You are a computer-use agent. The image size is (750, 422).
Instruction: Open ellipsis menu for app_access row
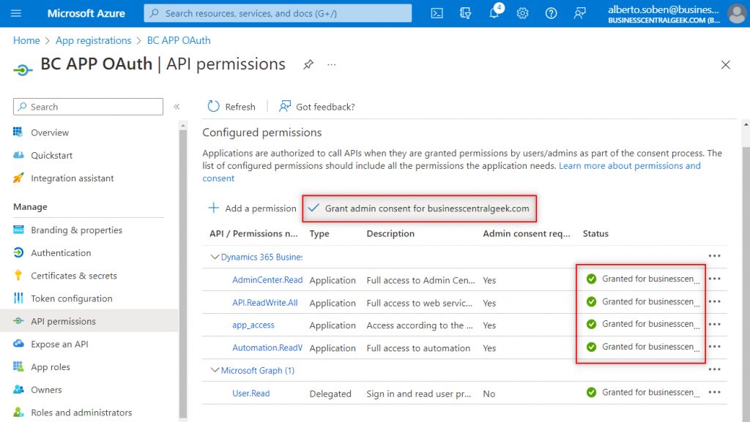pos(715,324)
